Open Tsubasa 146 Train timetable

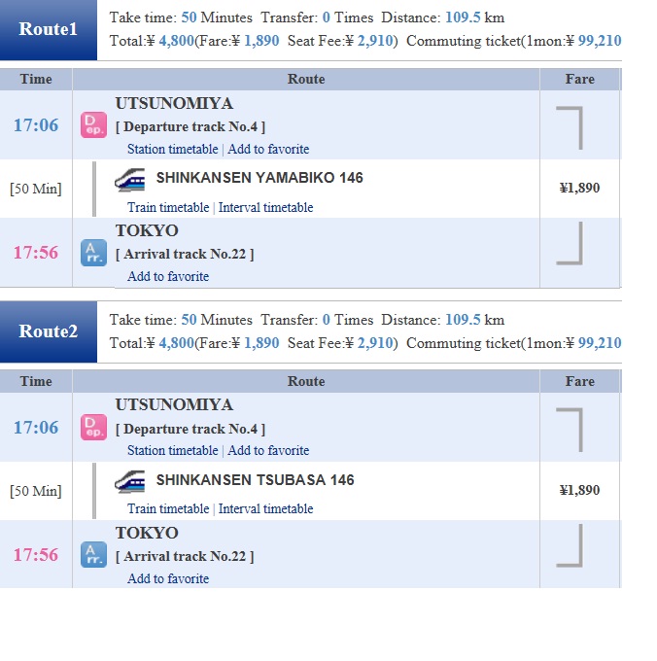[x=168, y=509]
